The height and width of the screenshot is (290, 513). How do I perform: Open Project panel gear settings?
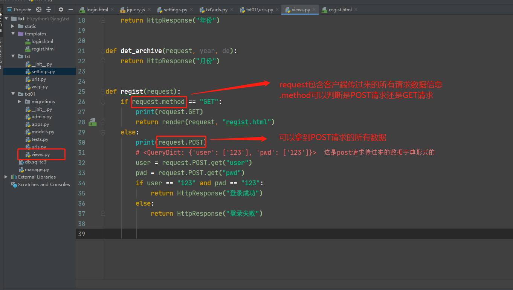61,9
